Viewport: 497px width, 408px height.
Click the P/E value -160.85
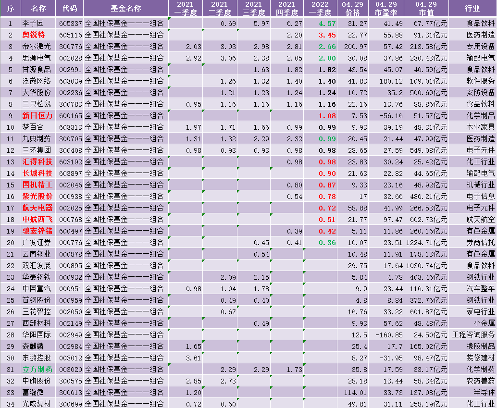388,335
